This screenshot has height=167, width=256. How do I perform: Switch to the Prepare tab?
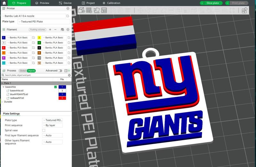click(19, 3)
